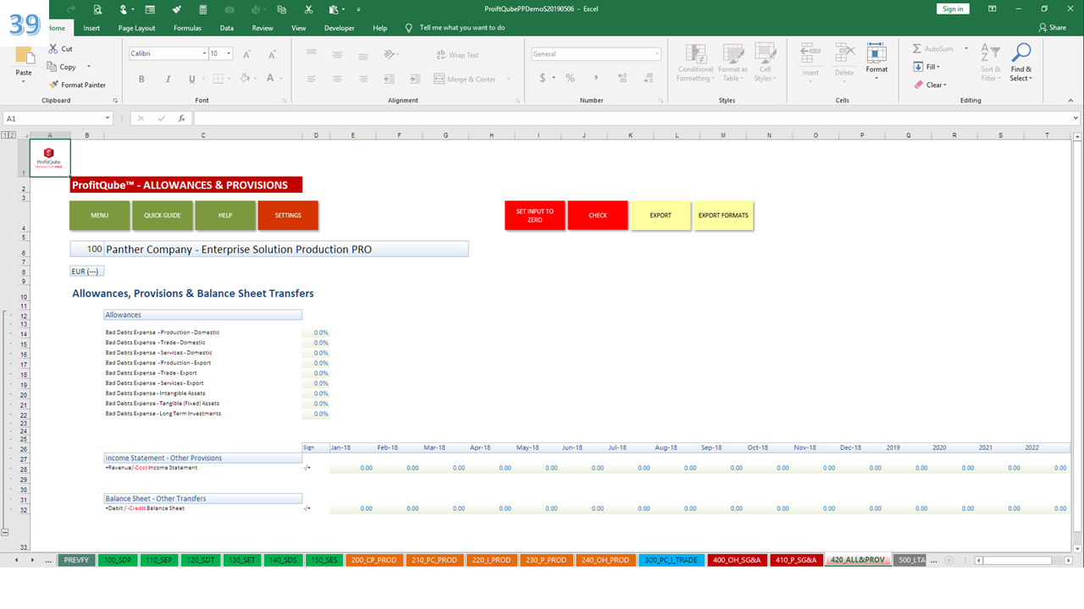Apply Comma Style number format

(596, 78)
